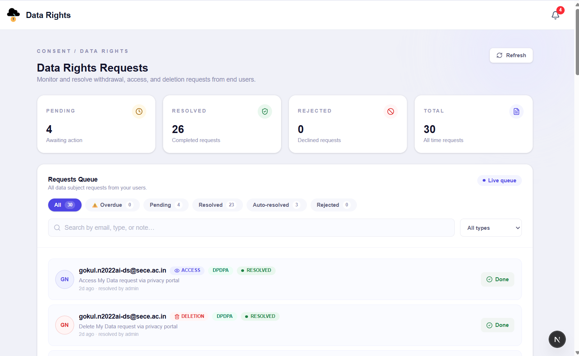Click DPDPA tag on the Deletion request

pos(225,316)
